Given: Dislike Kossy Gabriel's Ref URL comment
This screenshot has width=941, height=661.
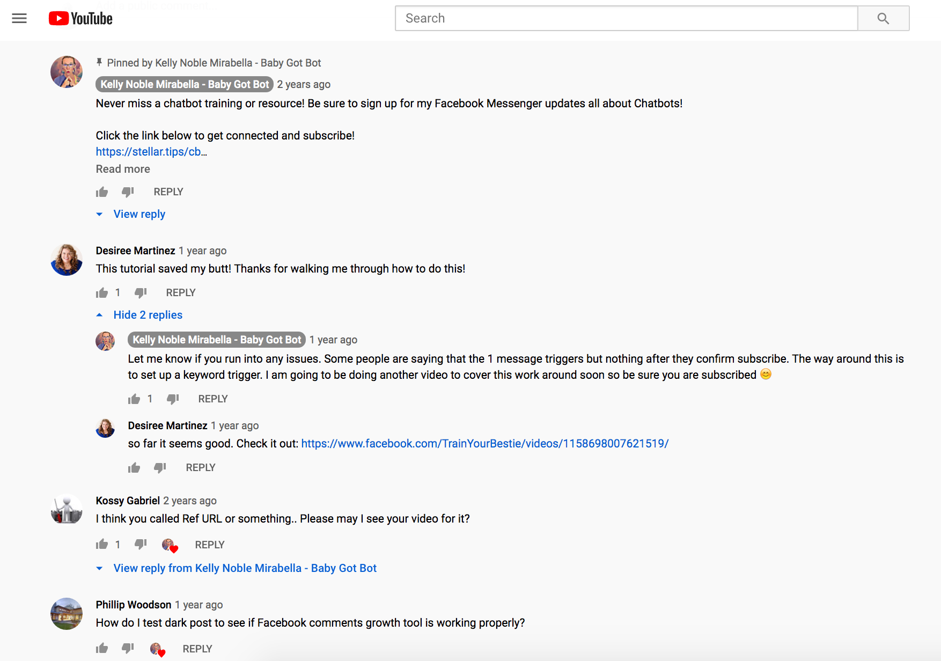Looking at the screenshot, I should click(141, 545).
